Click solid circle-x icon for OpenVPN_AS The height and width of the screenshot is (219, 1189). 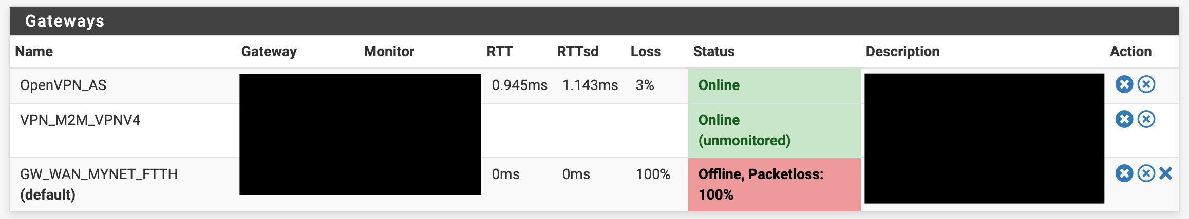(1124, 84)
